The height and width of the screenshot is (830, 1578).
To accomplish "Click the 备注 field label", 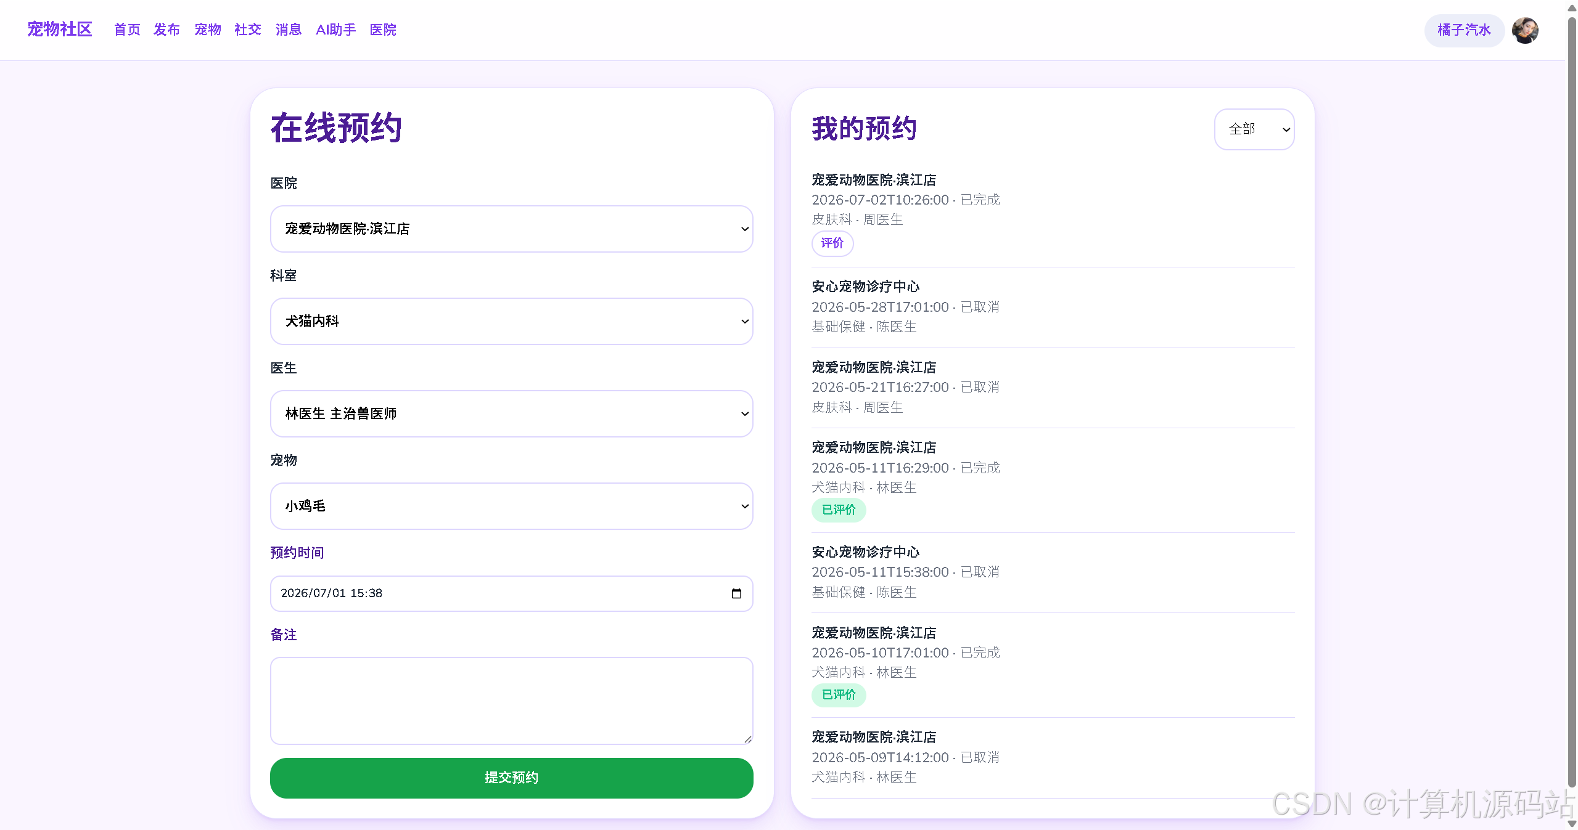I will (x=284, y=635).
